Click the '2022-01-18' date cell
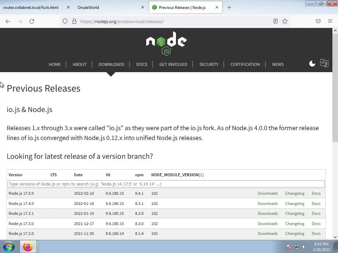338x253 pixels. point(84,204)
